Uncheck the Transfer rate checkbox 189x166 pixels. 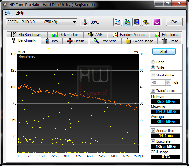click(153, 91)
